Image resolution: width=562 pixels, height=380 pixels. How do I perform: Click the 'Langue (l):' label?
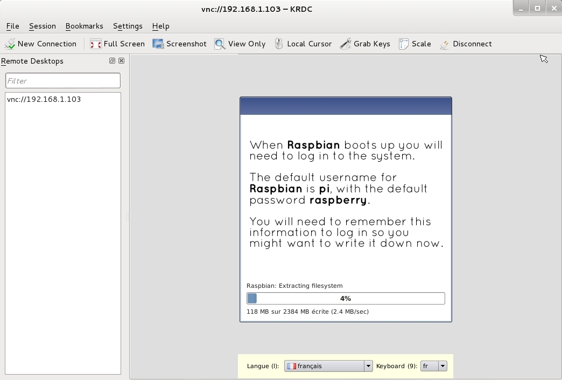[263, 366]
